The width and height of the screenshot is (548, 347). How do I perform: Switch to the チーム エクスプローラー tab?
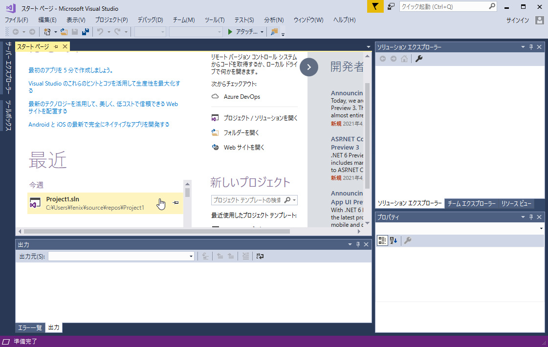471,203
